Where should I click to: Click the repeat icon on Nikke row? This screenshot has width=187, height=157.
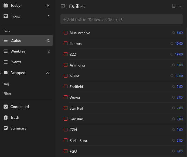[172, 76]
